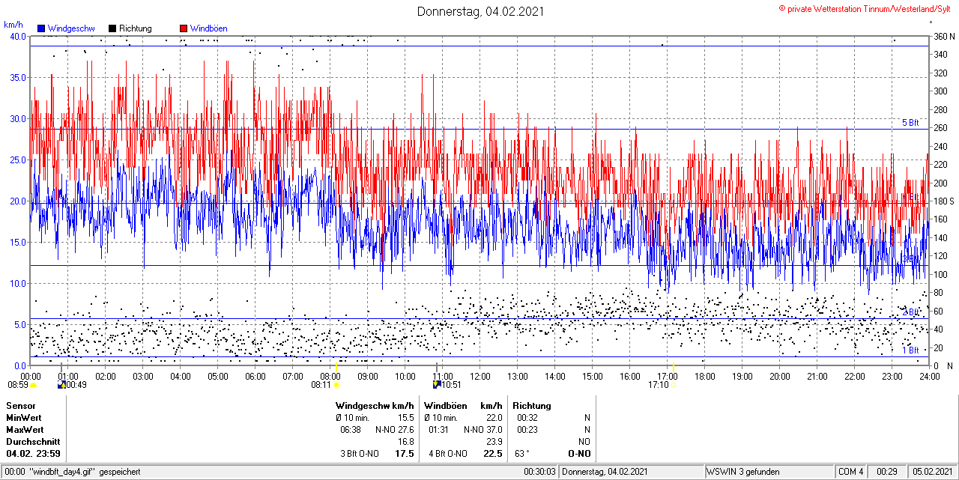This screenshot has height=480, width=959.
Task: Click the 00:23 maximum direction time
Action: point(527,430)
